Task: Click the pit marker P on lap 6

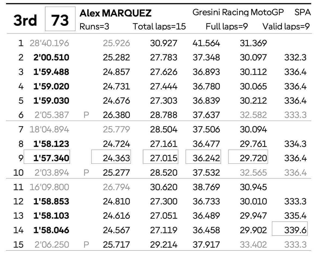Action: pos(86,115)
